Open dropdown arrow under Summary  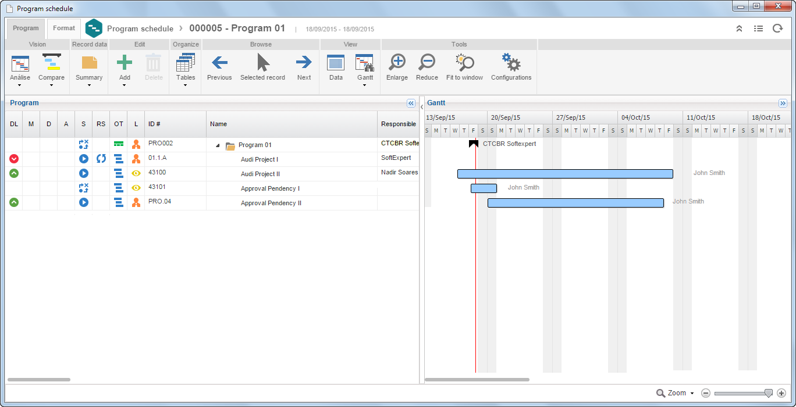[x=89, y=85]
